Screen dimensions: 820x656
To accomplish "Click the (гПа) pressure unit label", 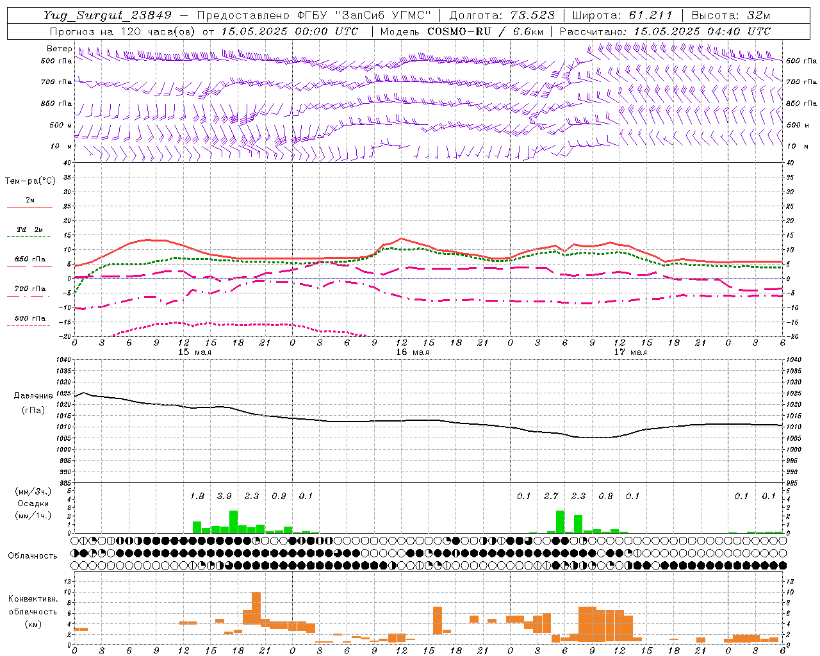I will pos(33,410).
